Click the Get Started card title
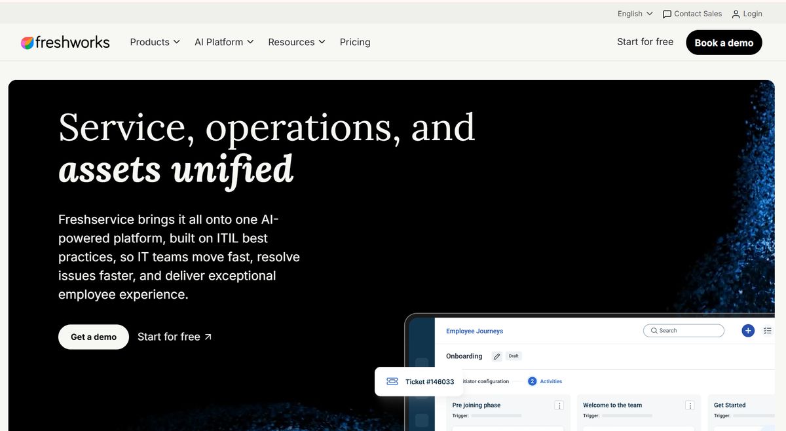Viewport: 786px width, 431px height. point(730,405)
